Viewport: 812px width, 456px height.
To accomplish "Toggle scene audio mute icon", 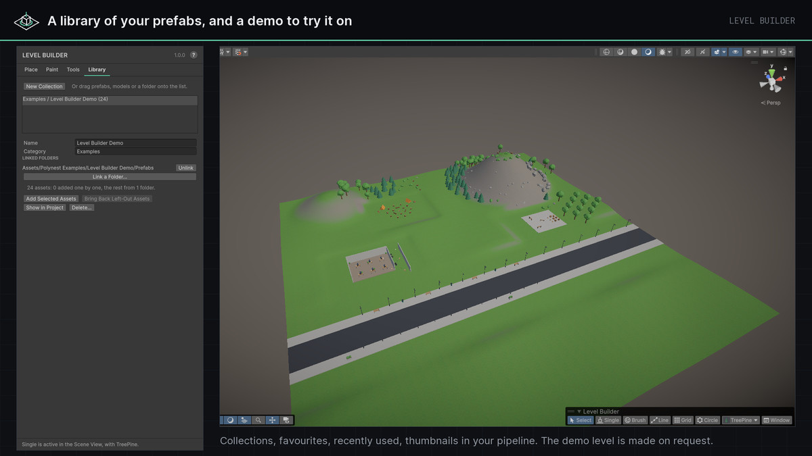I will (702, 52).
